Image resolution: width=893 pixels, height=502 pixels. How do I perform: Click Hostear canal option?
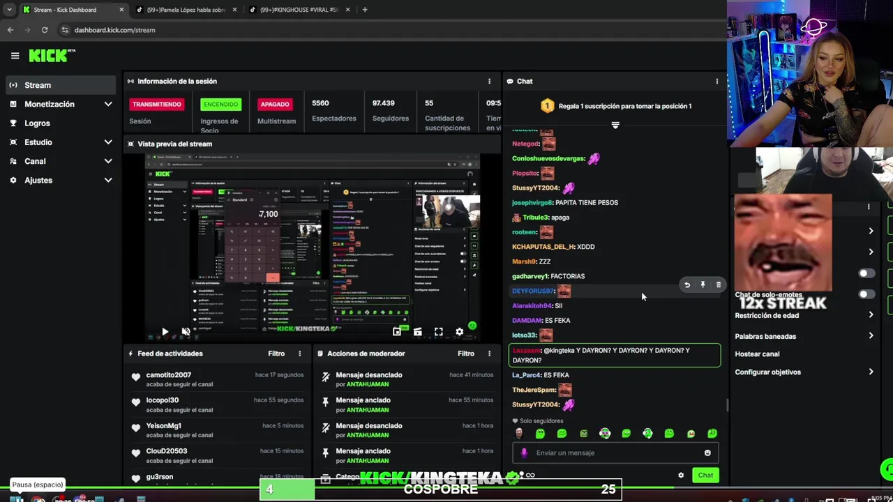[757, 354]
